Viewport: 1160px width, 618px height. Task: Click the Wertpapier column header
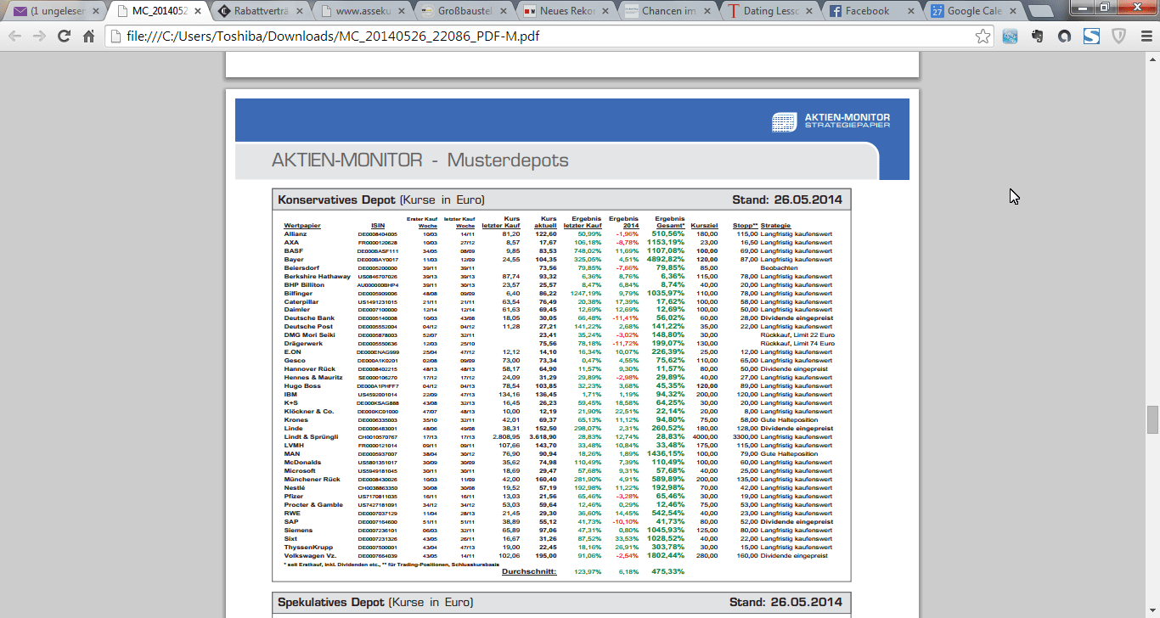tap(302, 226)
